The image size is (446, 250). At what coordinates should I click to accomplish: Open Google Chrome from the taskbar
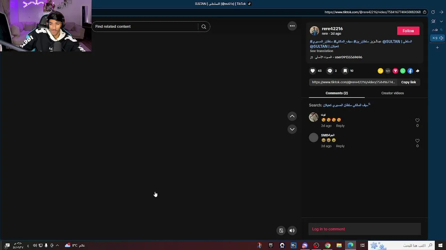coord(328,245)
